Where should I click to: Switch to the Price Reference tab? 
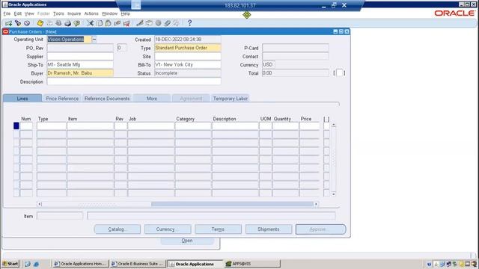point(62,98)
